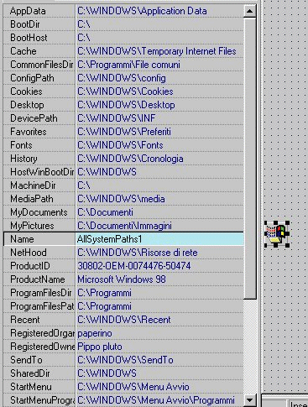Click the History property name
The image size is (308, 407).
23,159
